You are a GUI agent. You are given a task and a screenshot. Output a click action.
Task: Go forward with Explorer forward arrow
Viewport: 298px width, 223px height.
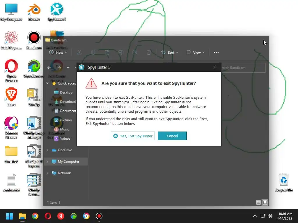click(x=59, y=68)
